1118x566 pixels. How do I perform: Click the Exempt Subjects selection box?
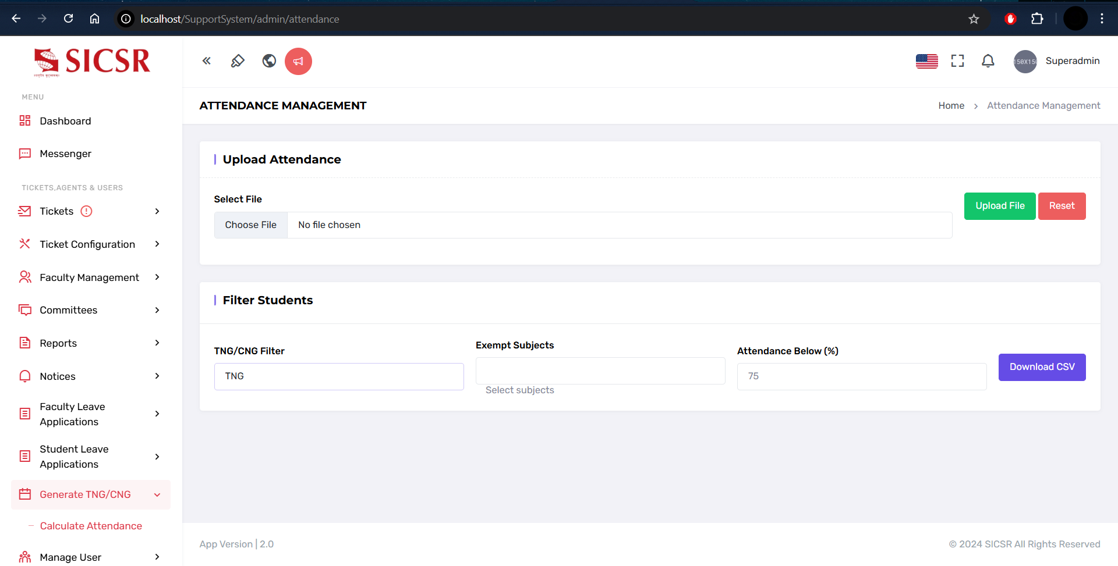pyautogui.click(x=600, y=371)
